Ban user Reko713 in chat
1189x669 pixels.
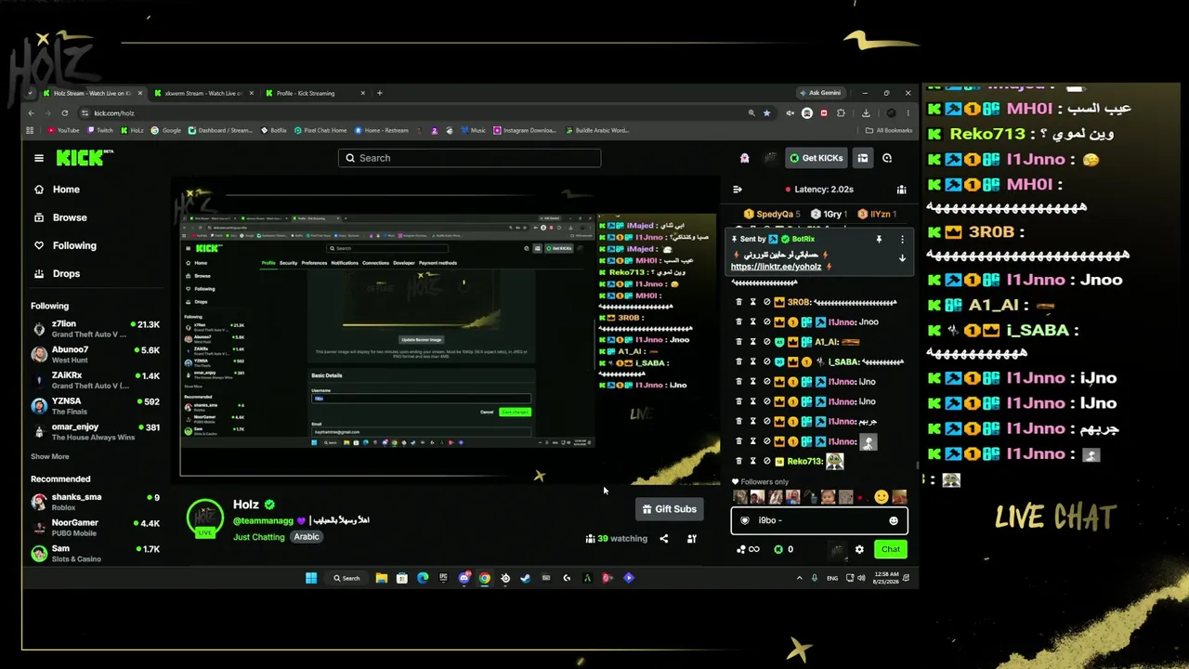pos(767,461)
